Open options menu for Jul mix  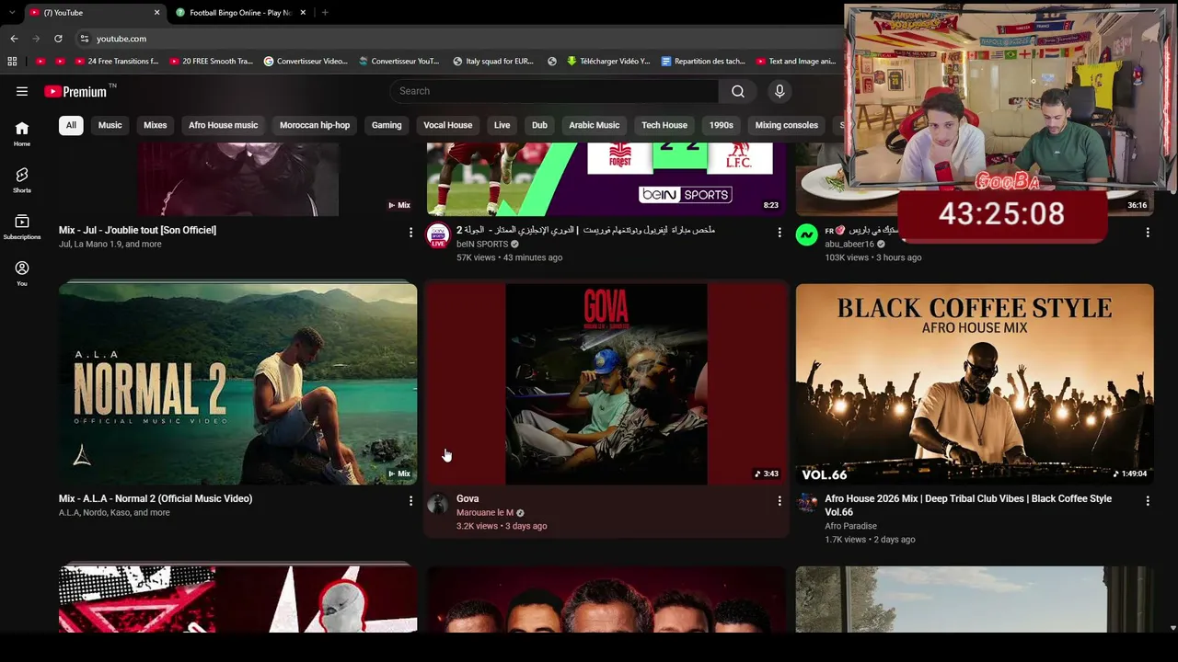(410, 233)
